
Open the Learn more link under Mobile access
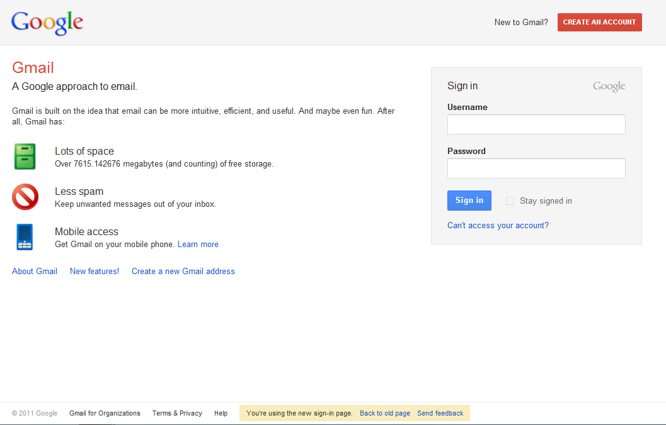coord(198,244)
